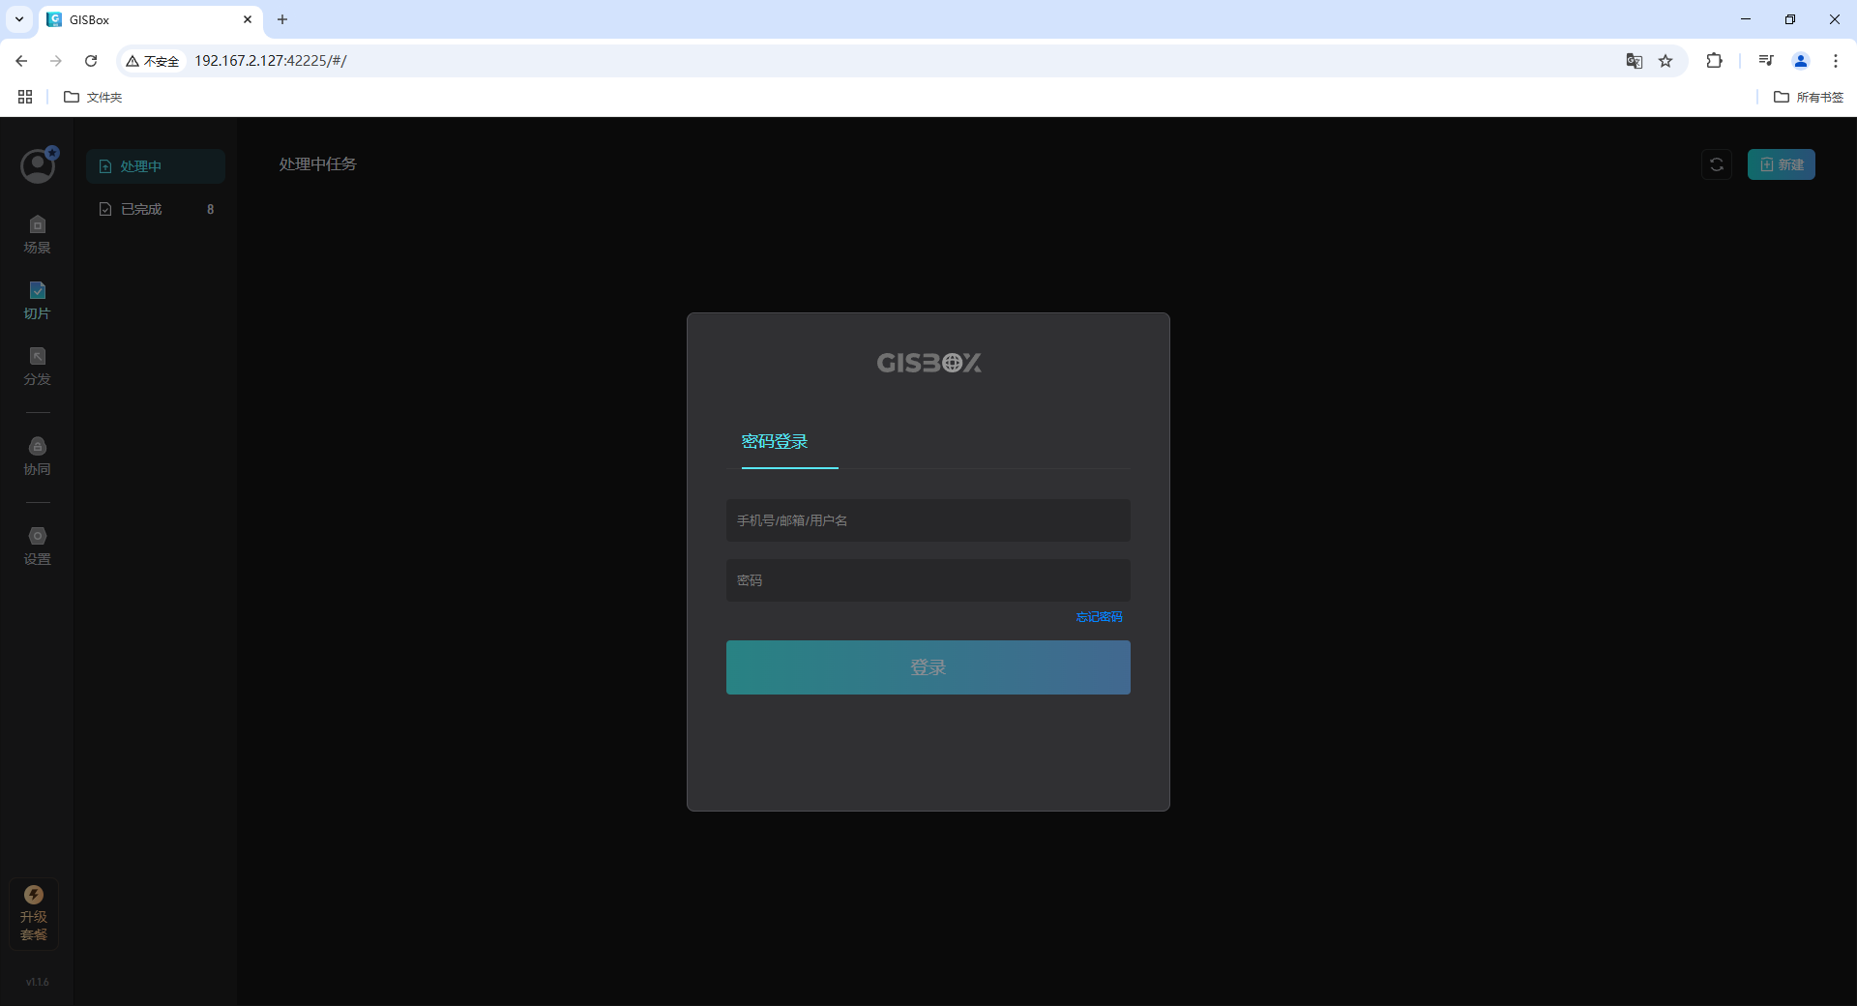Click the 新建 new task button

point(1782,164)
